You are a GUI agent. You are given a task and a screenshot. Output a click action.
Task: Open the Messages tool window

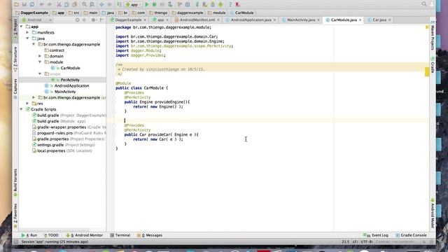149,235
